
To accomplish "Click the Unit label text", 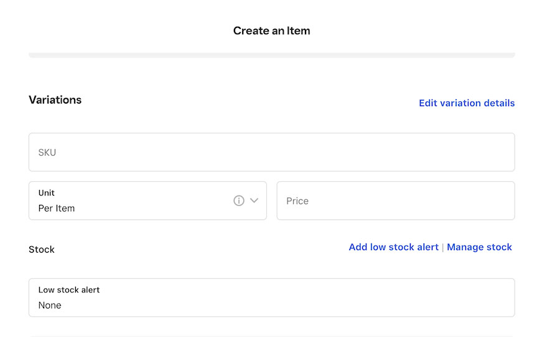I will [x=47, y=193].
